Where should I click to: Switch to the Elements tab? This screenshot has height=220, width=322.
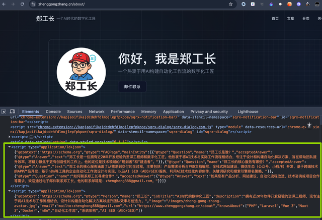coord(31,112)
